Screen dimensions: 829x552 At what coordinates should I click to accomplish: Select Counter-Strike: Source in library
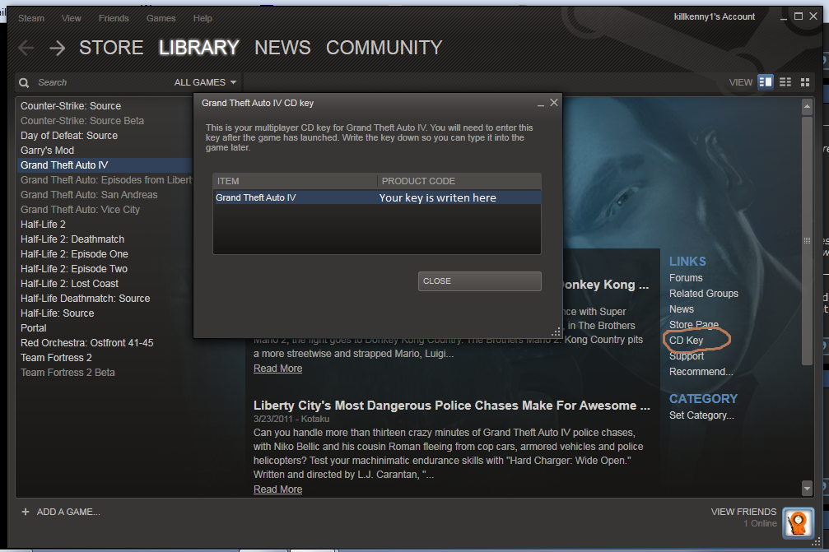coord(71,105)
